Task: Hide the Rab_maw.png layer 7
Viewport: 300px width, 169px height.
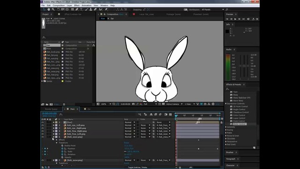Action: pos(43,160)
